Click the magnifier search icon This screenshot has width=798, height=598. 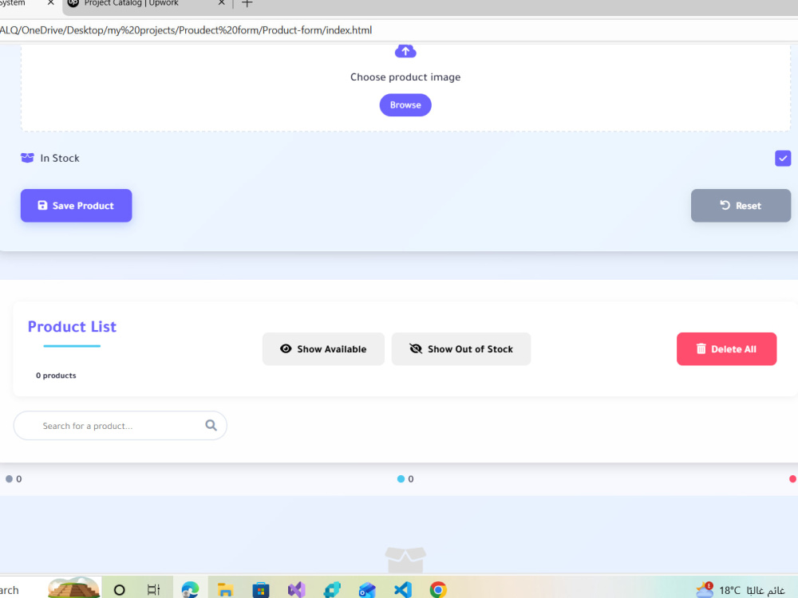click(211, 425)
